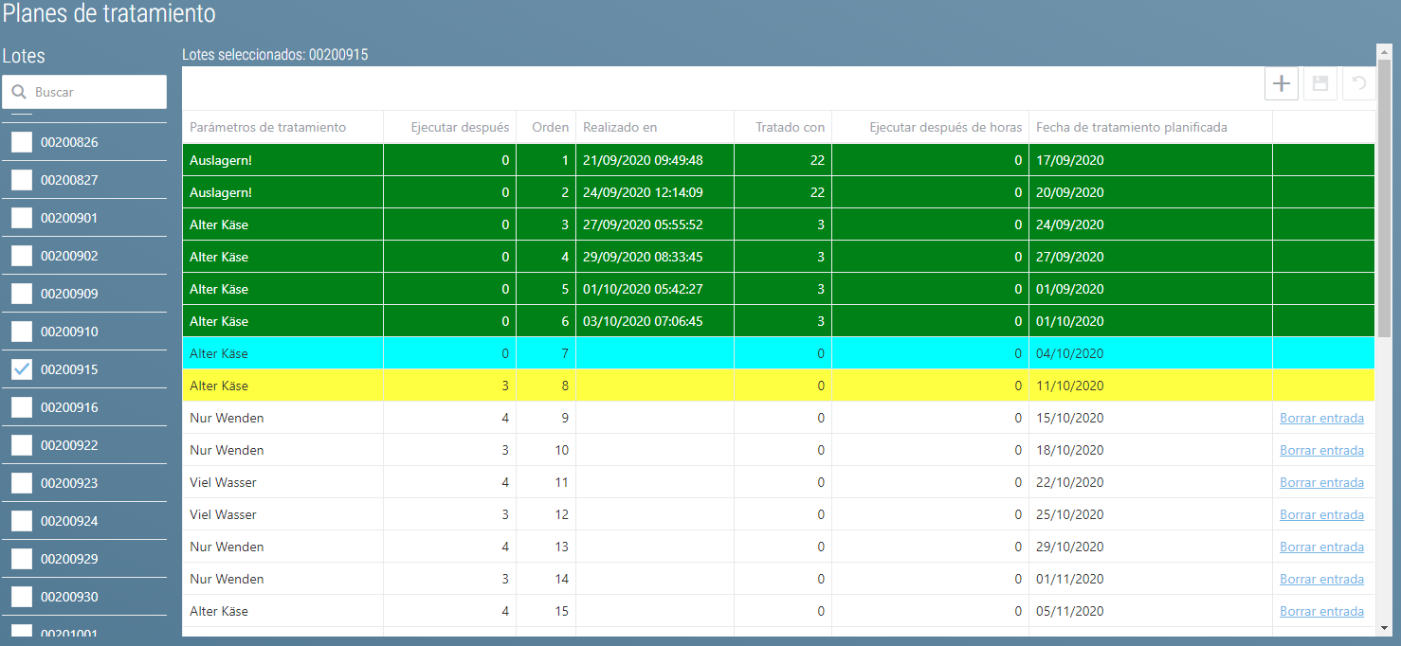The height and width of the screenshot is (646, 1401).
Task: Click Borrar entrada for order 11 row
Action: point(1321,482)
